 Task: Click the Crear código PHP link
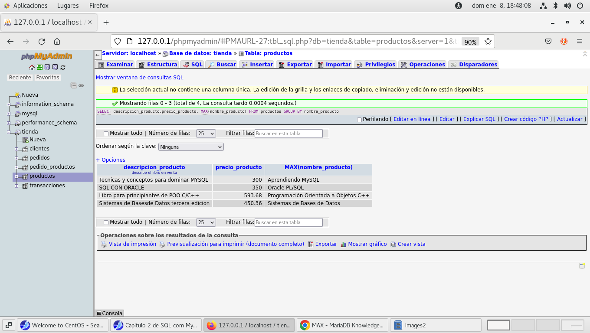[526, 119]
